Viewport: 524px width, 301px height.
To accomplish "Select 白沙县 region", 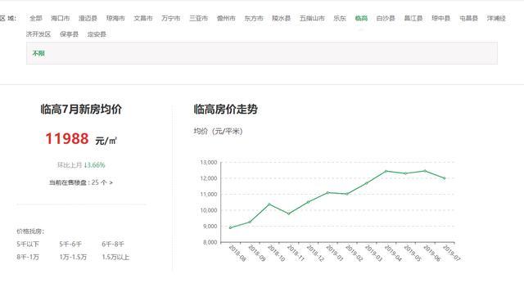I will (x=386, y=18).
